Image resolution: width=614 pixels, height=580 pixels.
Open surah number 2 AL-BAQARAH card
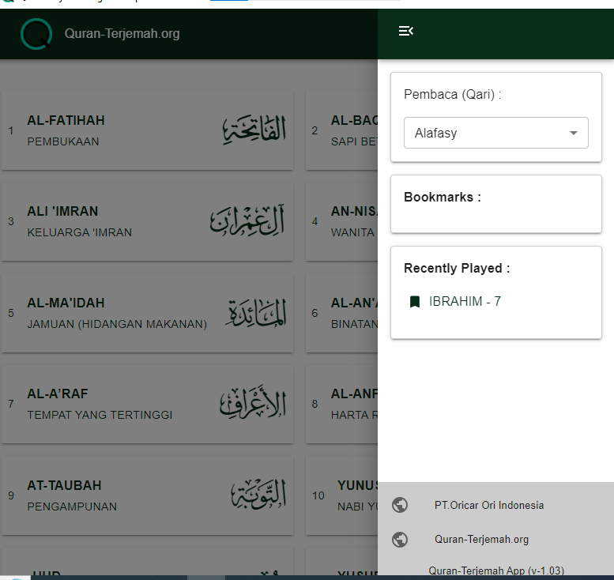tap(341, 130)
